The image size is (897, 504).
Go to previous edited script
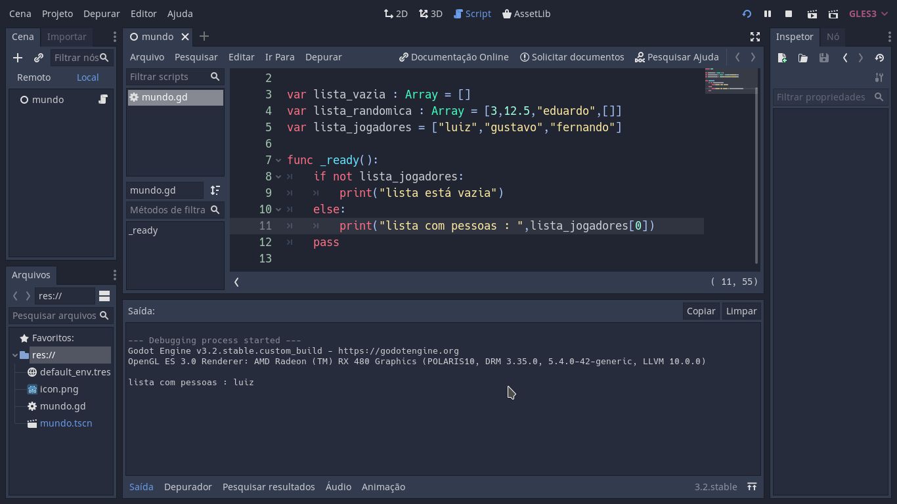click(x=737, y=57)
